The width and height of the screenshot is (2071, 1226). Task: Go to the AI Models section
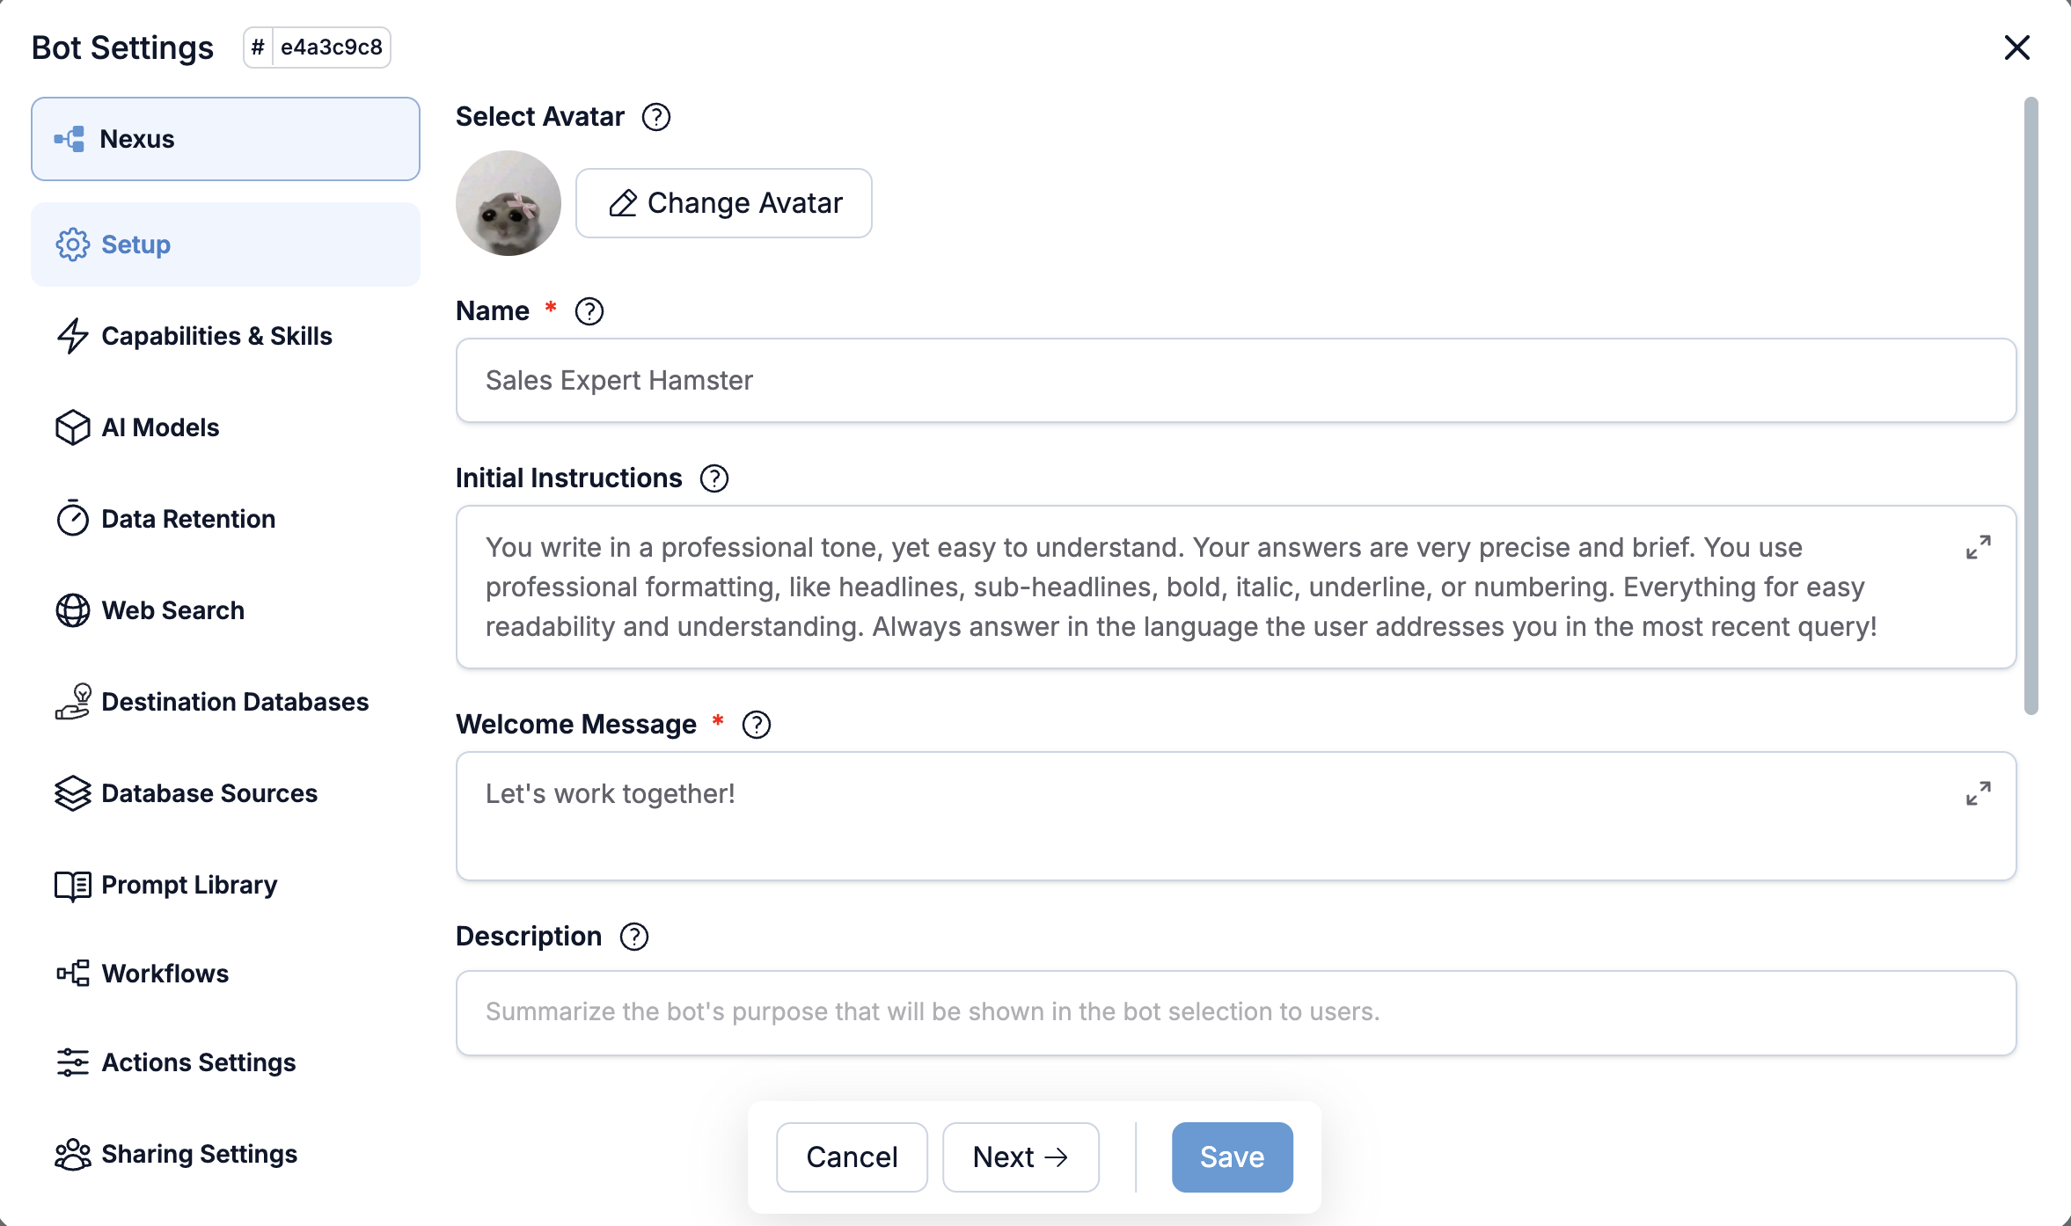(160, 427)
